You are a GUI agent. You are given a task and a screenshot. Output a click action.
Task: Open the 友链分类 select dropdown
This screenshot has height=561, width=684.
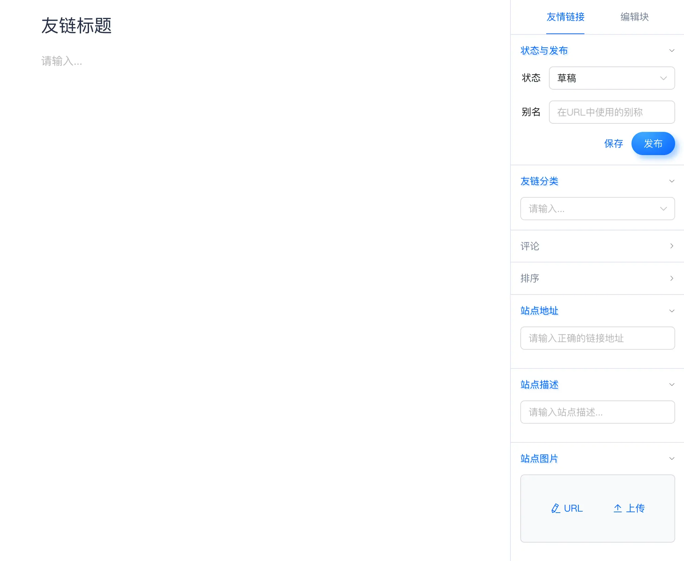(x=597, y=209)
